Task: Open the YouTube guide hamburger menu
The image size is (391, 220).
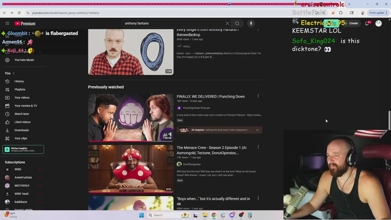Action: point(7,24)
